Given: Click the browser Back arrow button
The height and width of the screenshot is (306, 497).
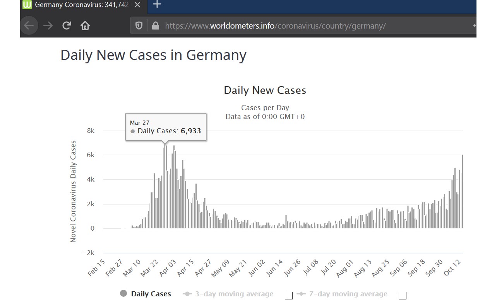Looking at the screenshot, I should click(29, 25).
